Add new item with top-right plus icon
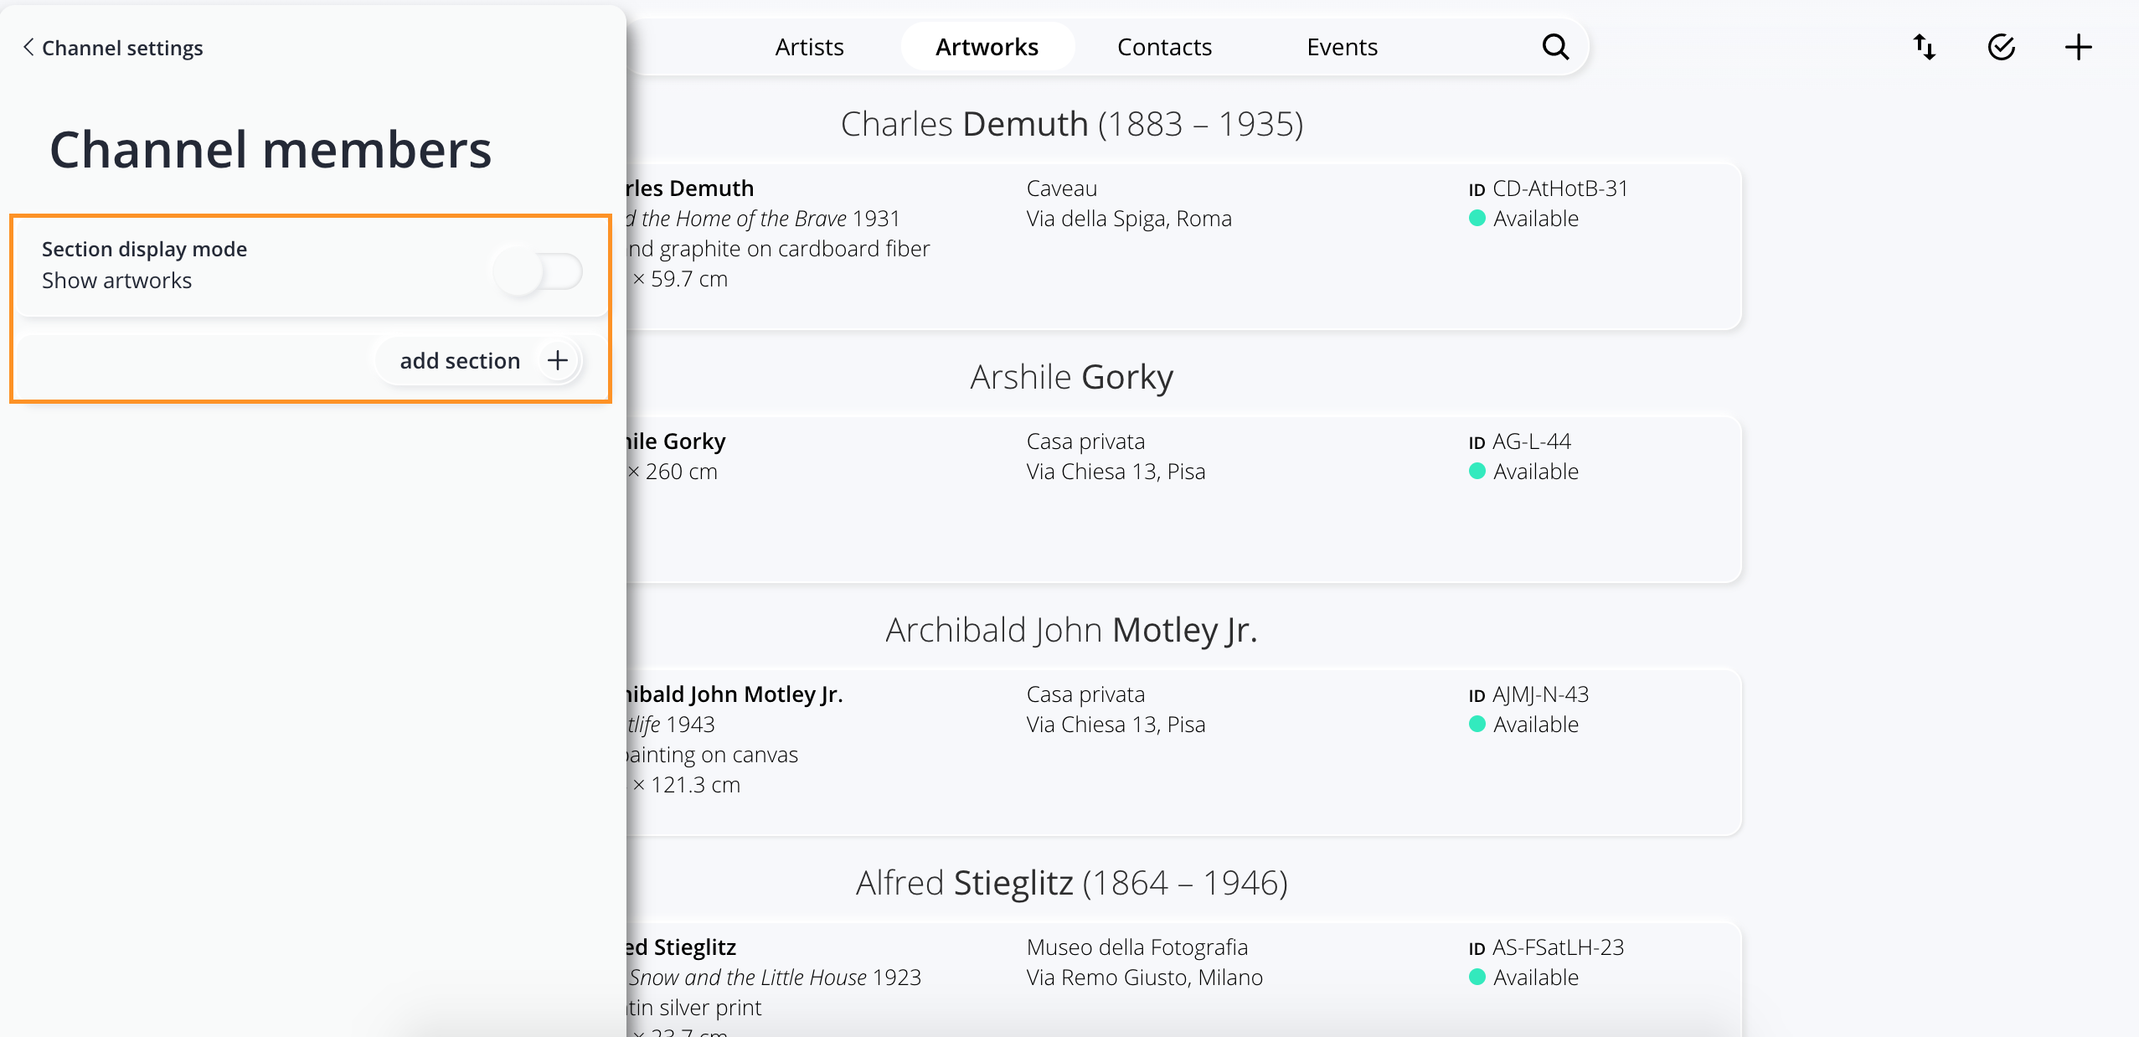The width and height of the screenshot is (2139, 1037). pos(2079,47)
